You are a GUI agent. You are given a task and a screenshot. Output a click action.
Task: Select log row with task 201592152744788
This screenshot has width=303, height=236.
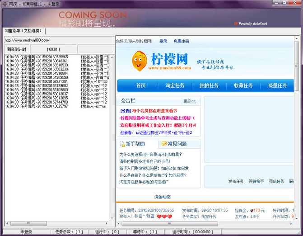click(57, 102)
